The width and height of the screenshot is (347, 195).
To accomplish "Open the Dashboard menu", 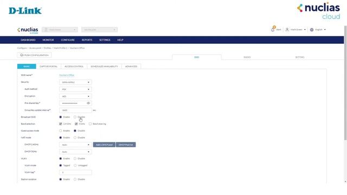I will (28, 40).
